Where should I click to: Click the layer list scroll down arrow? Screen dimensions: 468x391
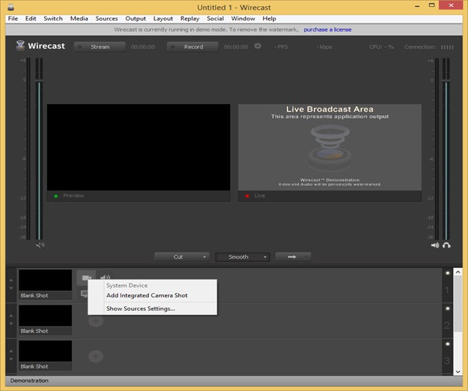coord(458,372)
